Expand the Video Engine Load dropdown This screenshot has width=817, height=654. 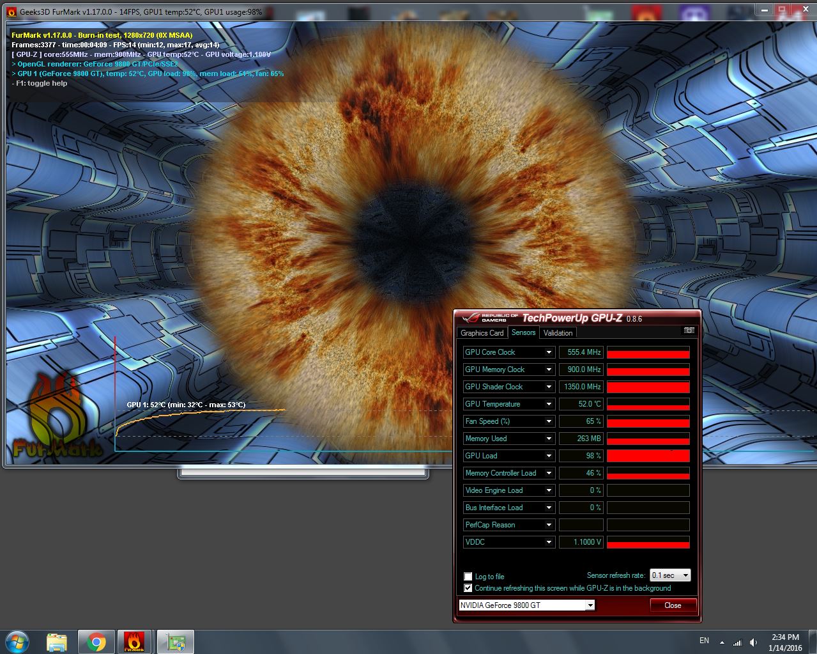(x=549, y=490)
